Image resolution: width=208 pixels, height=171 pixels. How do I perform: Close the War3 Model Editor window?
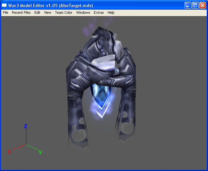[x=203, y=5]
